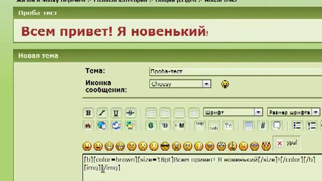The height and width of the screenshot is (181, 322).
Task: Click the message icon preview smiley beside Cheesy
Action: pyautogui.click(x=225, y=84)
